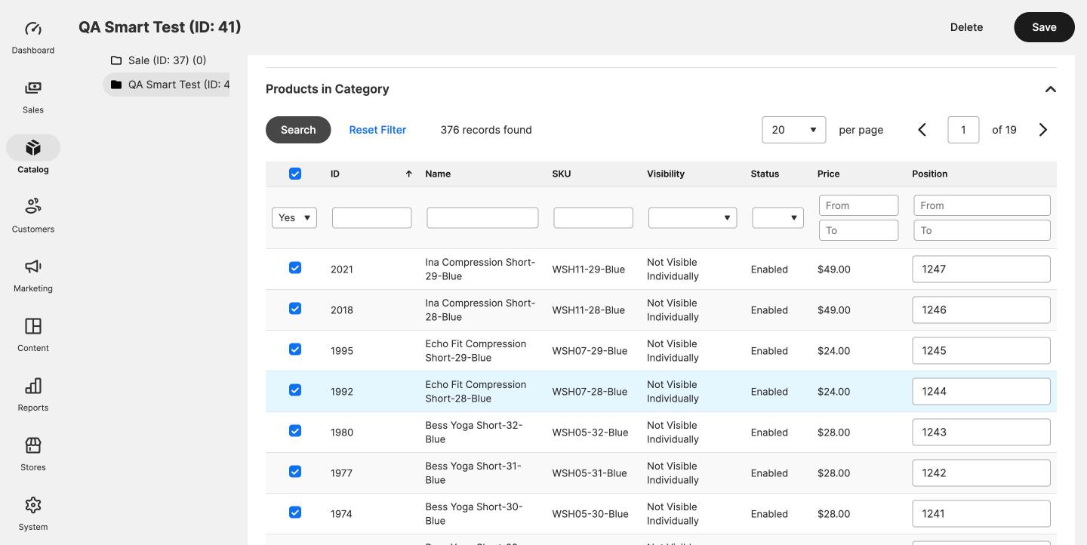Image resolution: width=1087 pixels, height=545 pixels.
Task: Click the current page number field
Action: click(x=963, y=130)
